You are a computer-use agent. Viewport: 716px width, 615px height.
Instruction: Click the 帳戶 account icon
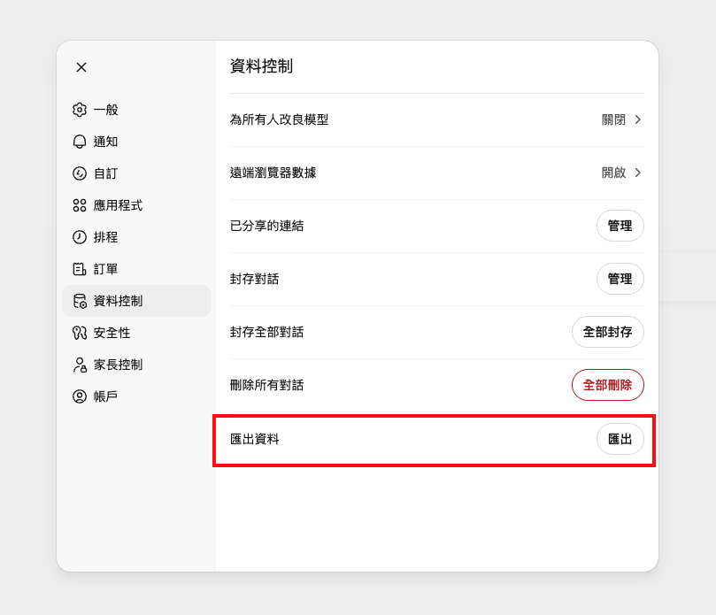point(80,396)
